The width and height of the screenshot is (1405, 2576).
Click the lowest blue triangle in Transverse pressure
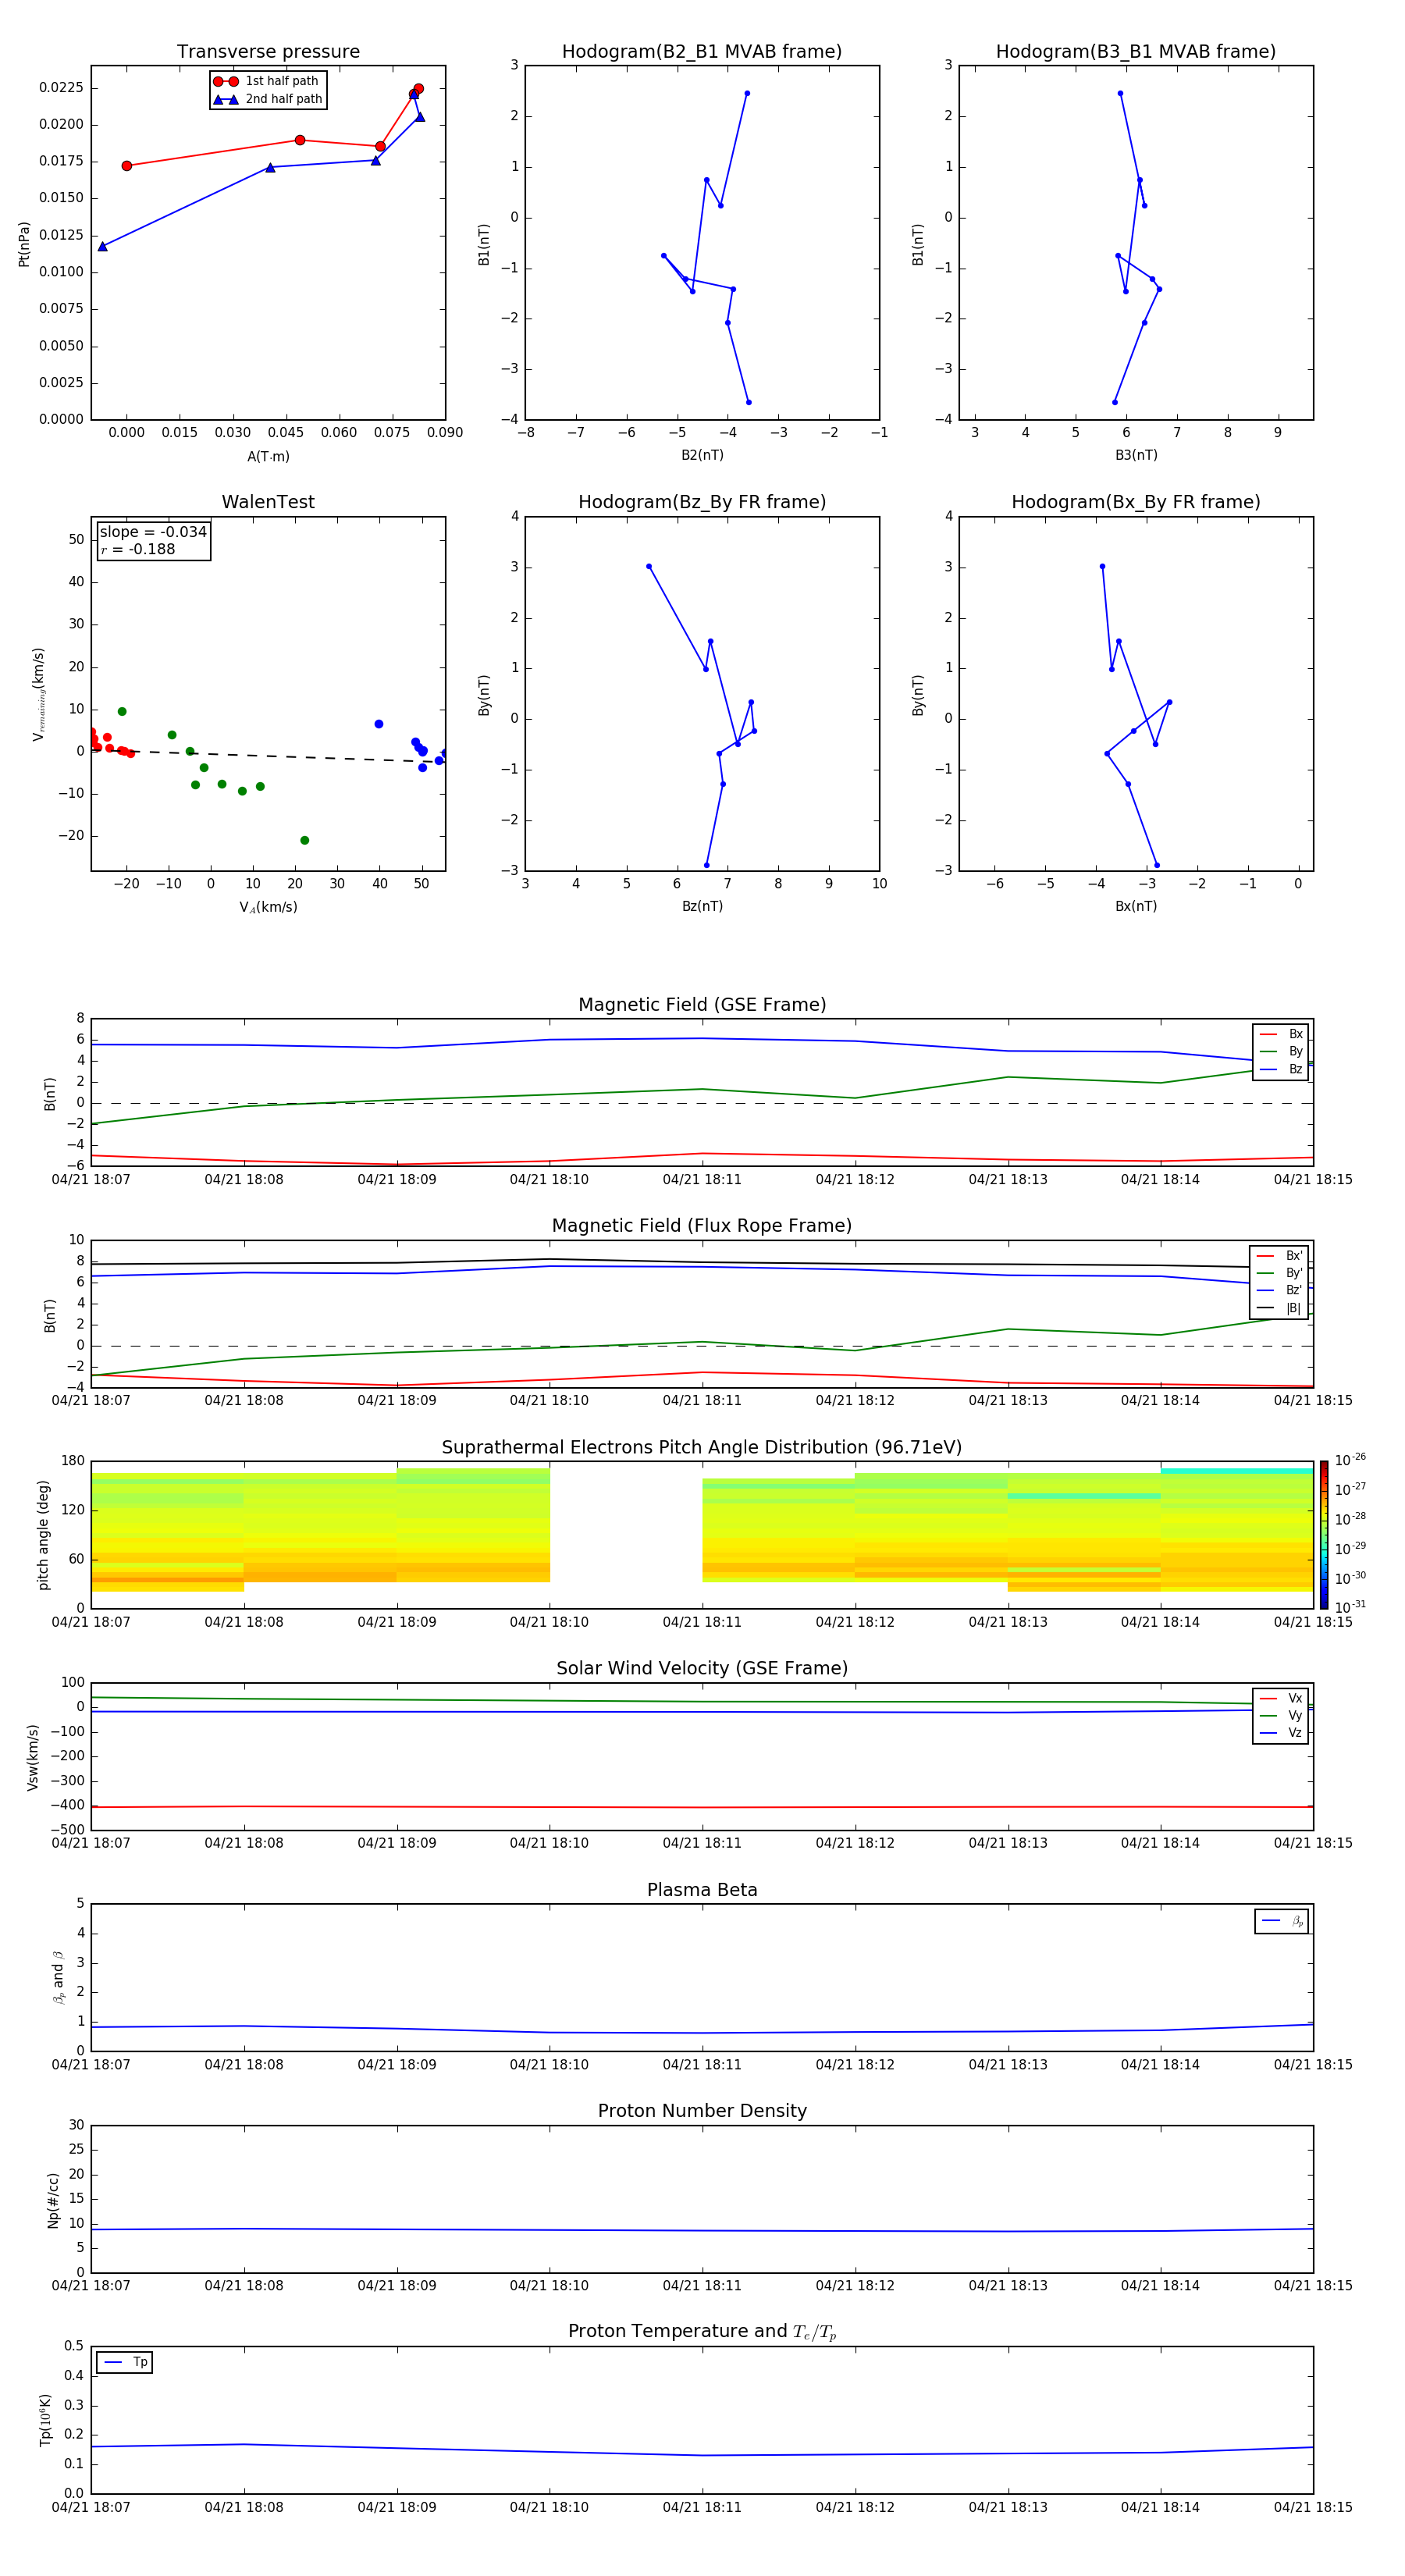click(x=102, y=246)
